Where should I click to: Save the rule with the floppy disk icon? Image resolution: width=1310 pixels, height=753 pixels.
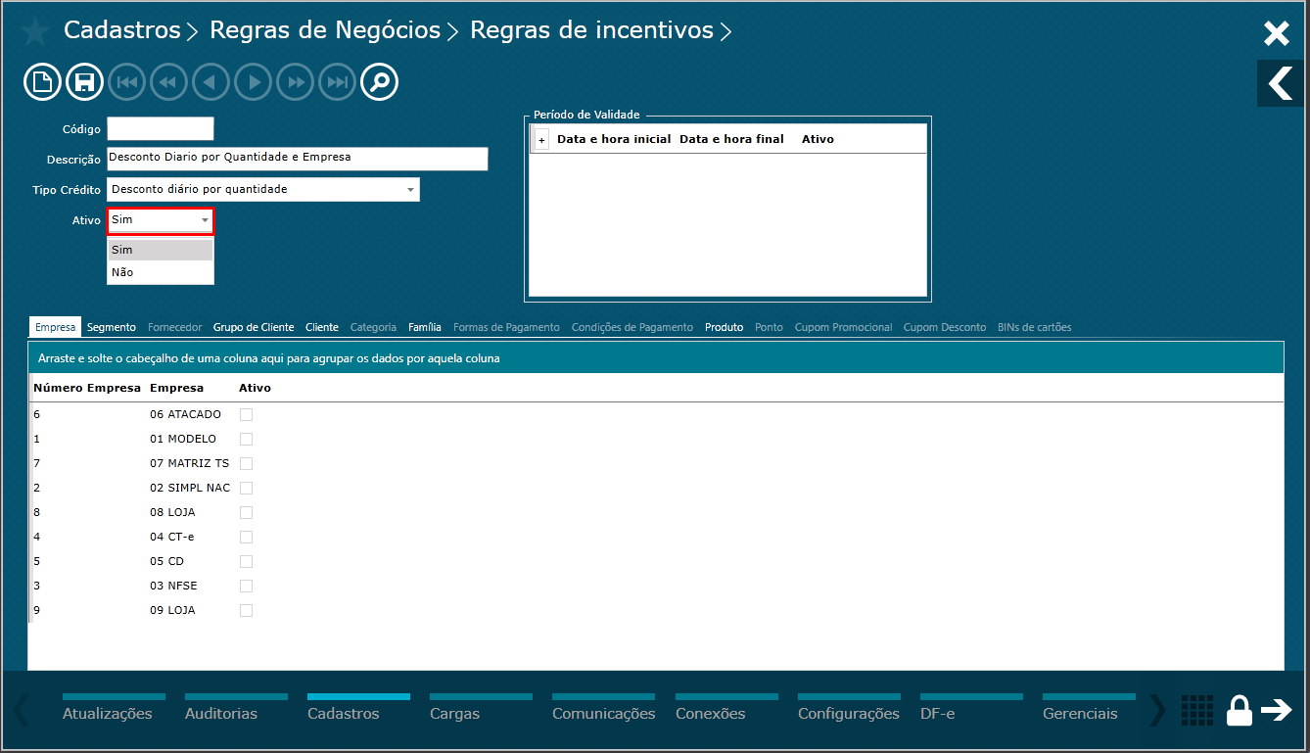pos(84,82)
